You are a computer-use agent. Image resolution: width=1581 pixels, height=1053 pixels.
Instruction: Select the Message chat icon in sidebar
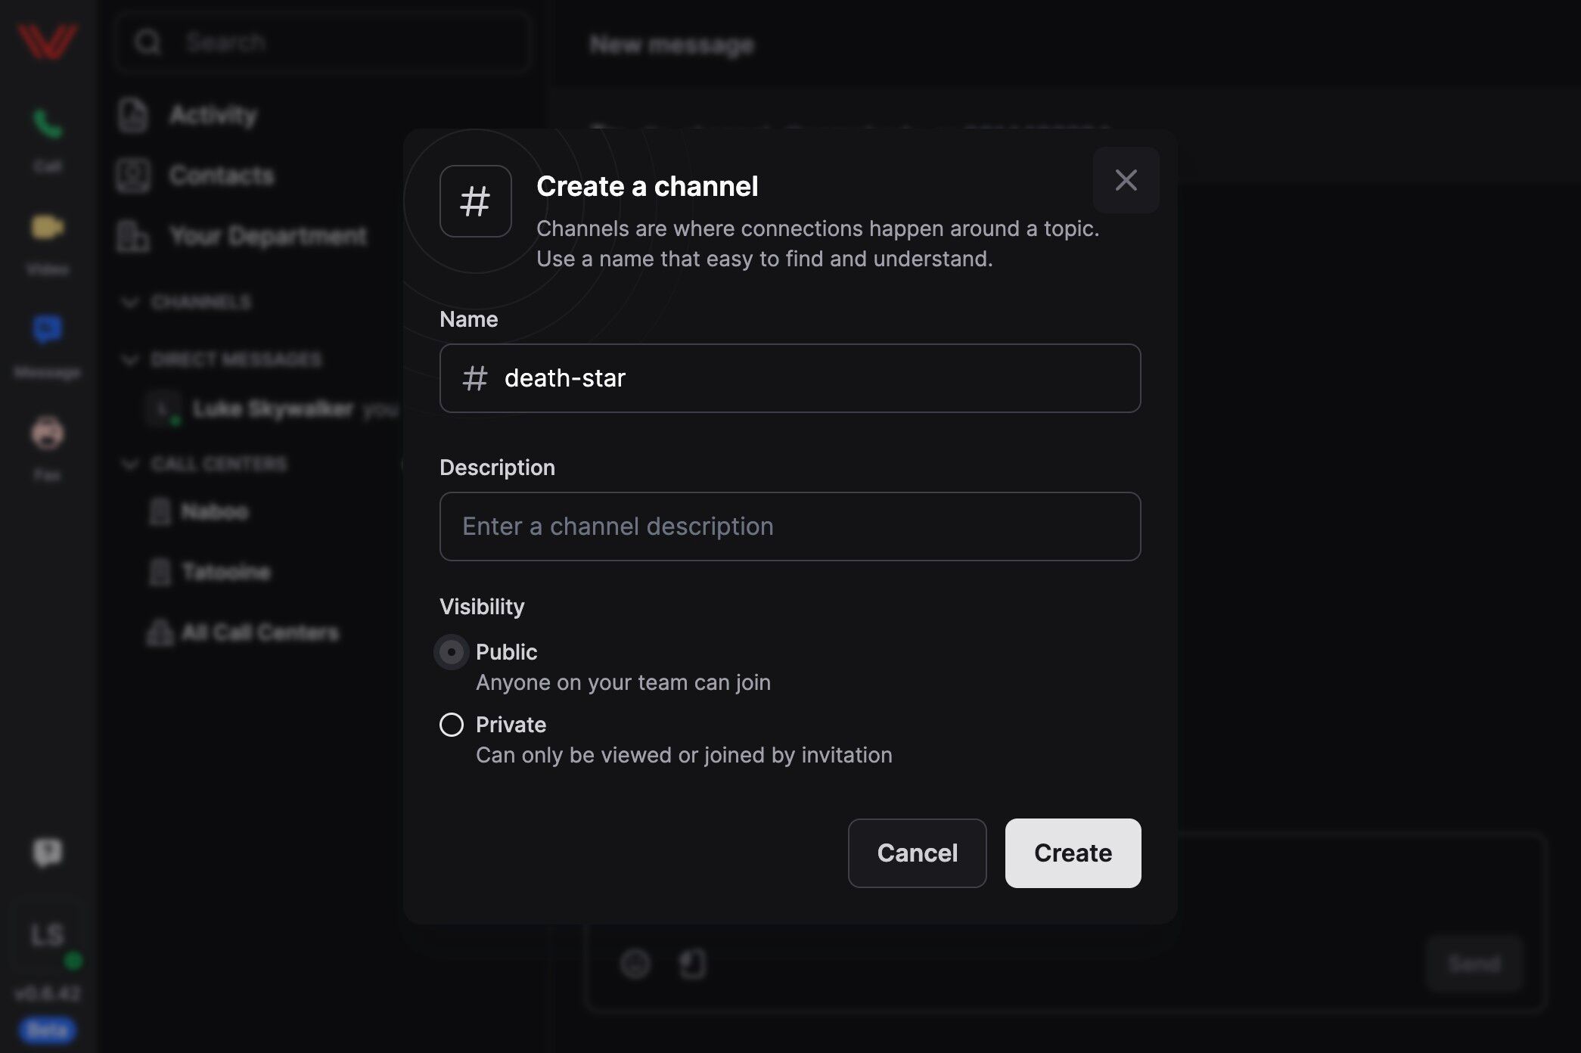pos(47,330)
